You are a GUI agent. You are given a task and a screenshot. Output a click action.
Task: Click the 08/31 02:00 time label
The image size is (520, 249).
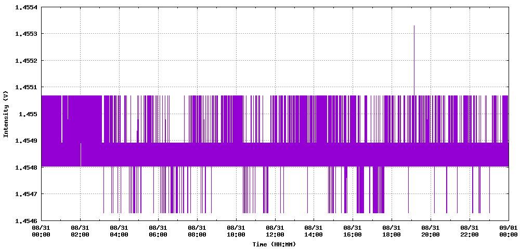(x=80, y=231)
